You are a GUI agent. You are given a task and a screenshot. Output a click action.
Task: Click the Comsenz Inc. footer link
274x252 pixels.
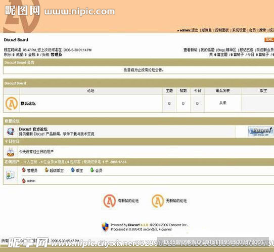(178, 225)
